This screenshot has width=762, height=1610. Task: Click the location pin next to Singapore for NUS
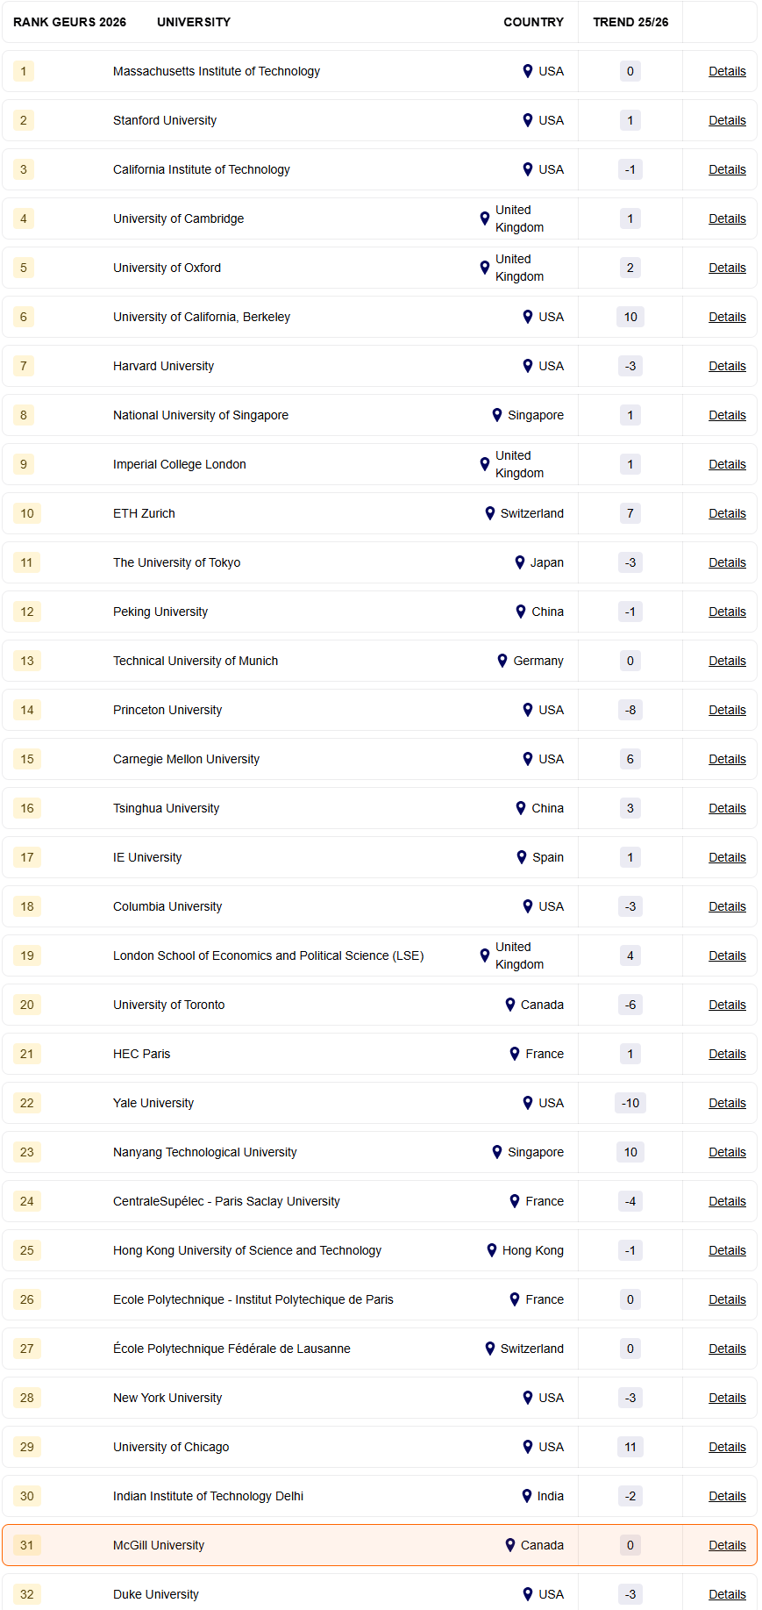coord(496,415)
